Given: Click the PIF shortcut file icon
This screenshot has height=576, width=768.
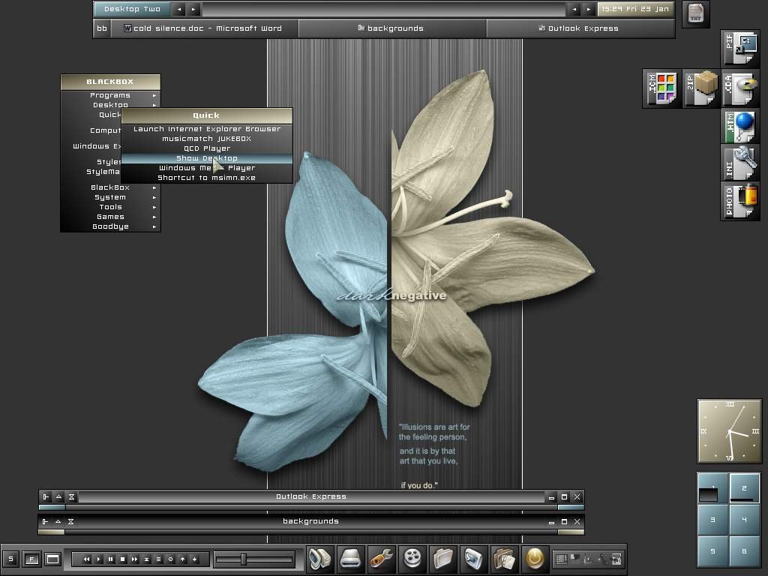Looking at the screenshot, I should pyautogui.click(x=741, y=49).
